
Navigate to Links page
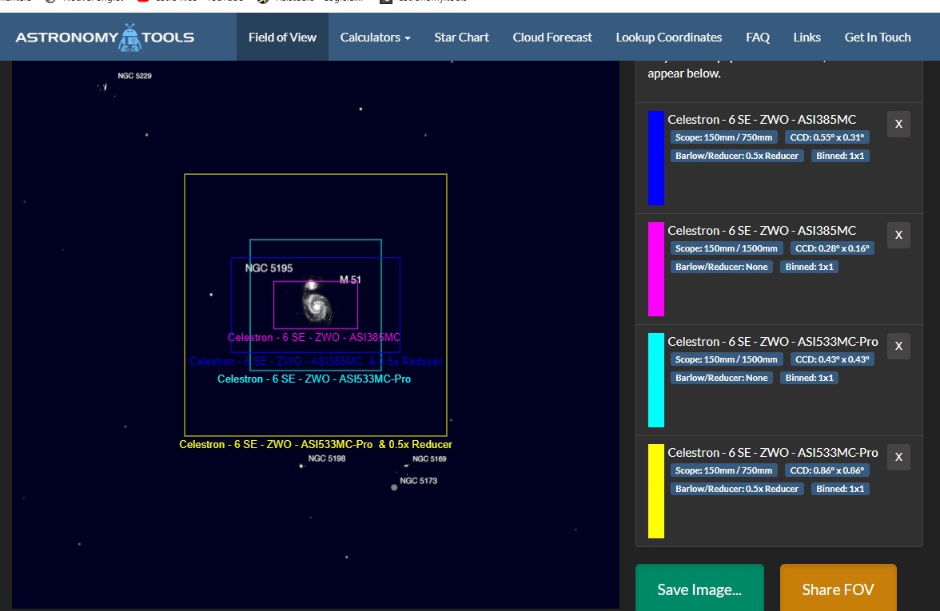coord(807,37)
